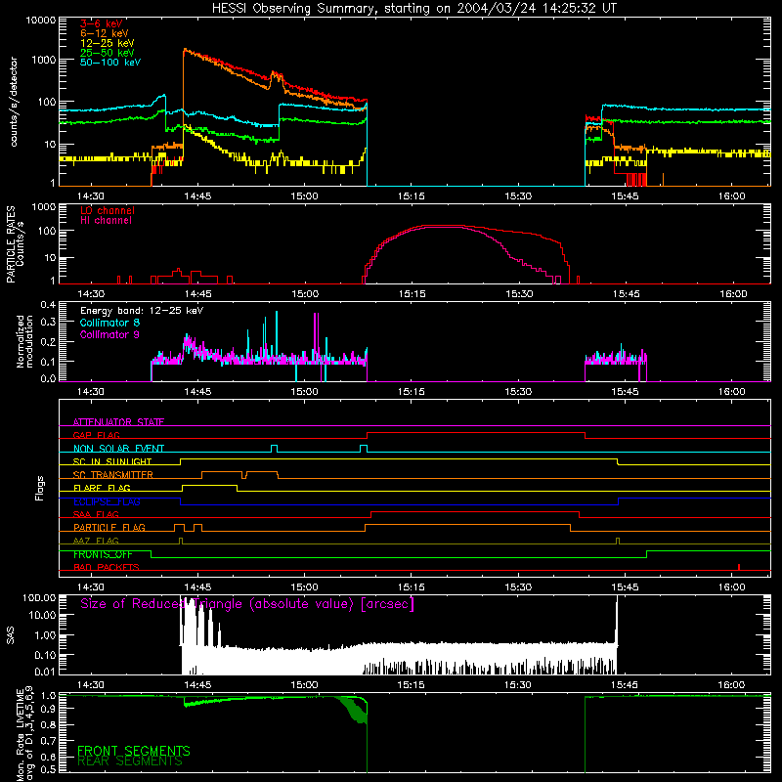
Task: Click the 'Normalized modulation' y-axis label
Action: pyautogui.click(x=25, y=341)
